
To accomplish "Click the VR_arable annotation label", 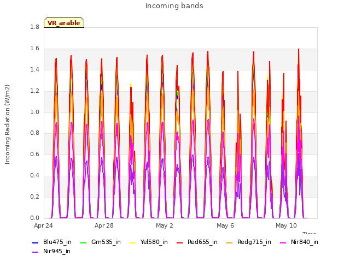I will 64,23.
